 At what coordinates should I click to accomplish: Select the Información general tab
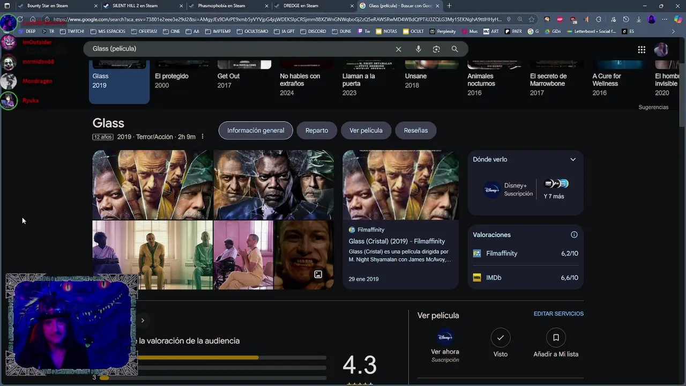pos(256,130)
